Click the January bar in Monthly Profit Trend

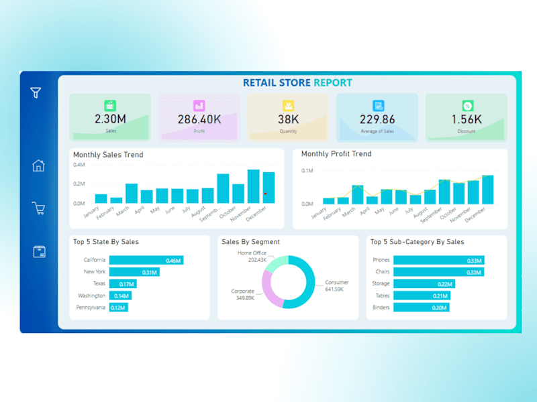pos(329,201)
